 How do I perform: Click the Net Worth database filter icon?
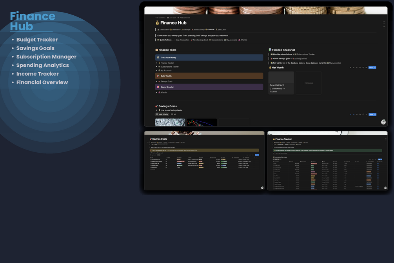[x=350, y=68]
